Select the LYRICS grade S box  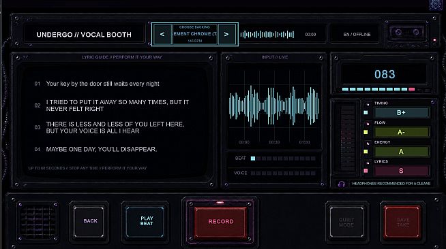point(401,171)
